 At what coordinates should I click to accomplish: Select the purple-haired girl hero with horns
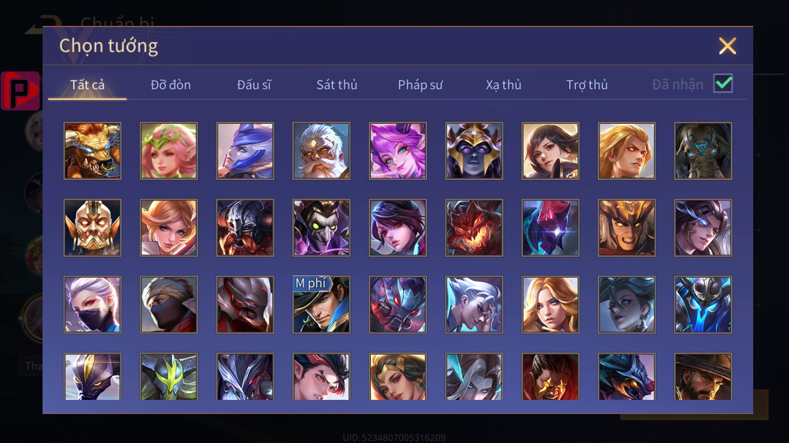point(398,151)
